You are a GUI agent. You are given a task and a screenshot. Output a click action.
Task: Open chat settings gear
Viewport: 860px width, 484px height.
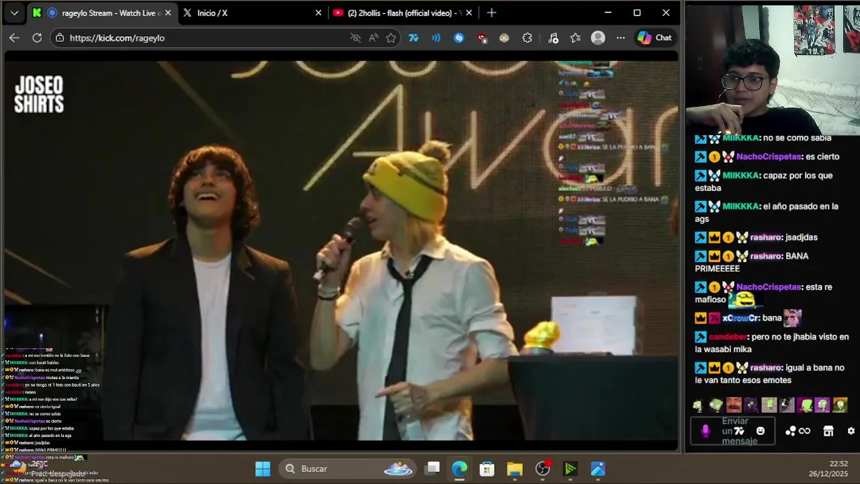pos(851,431)
